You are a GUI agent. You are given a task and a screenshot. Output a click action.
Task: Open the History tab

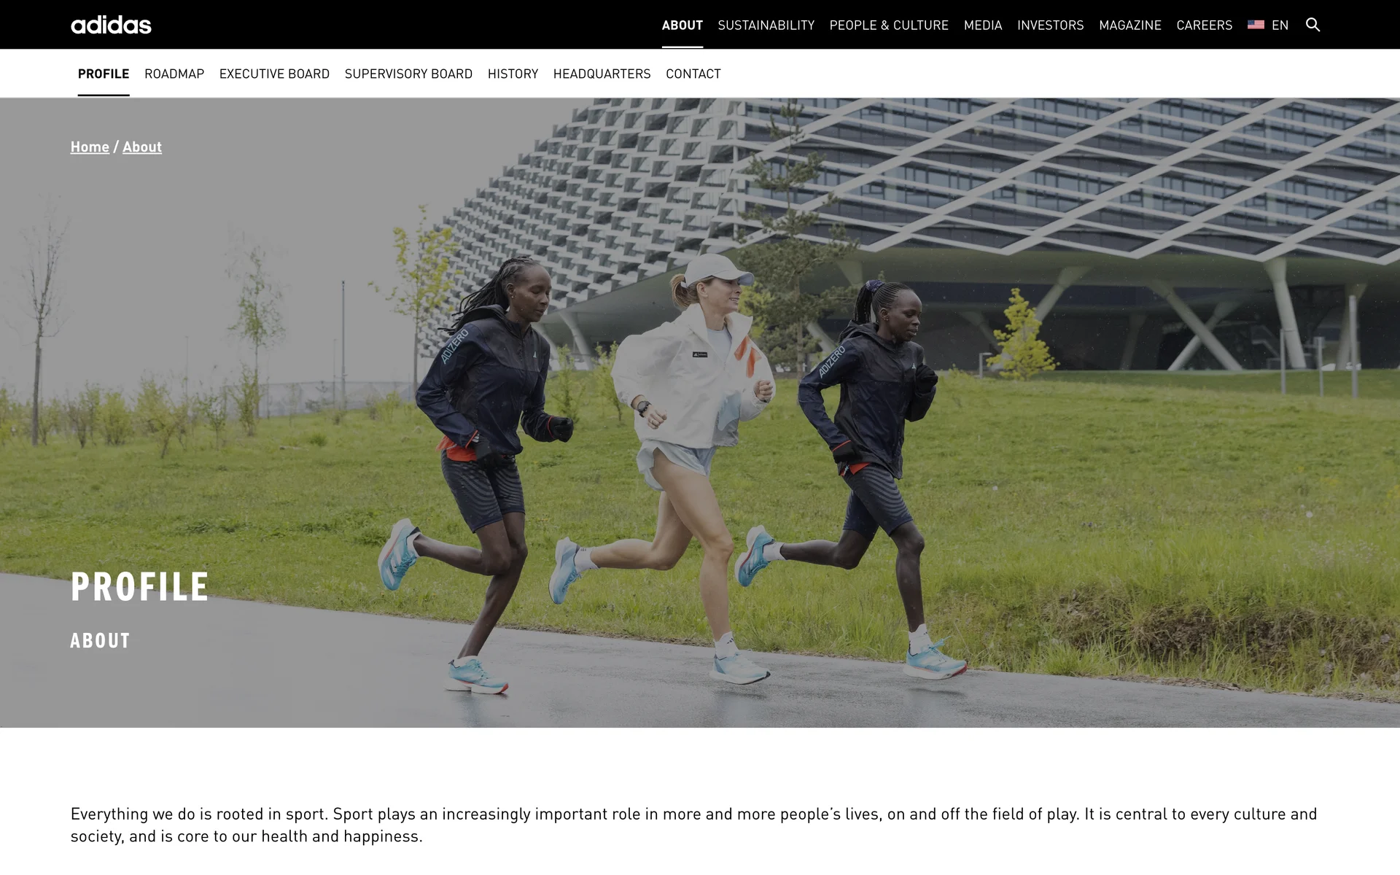pos(513,74)
